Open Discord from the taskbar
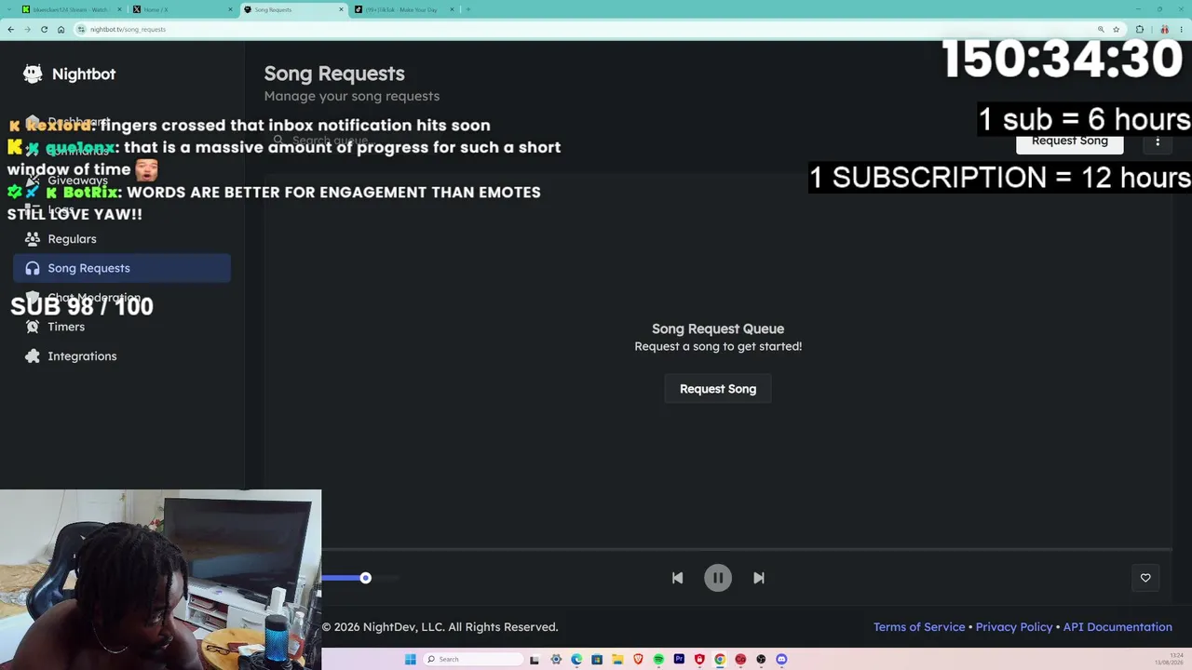Image resolution: width=1192 pixels, height=670 pixels. pos(781,660)
